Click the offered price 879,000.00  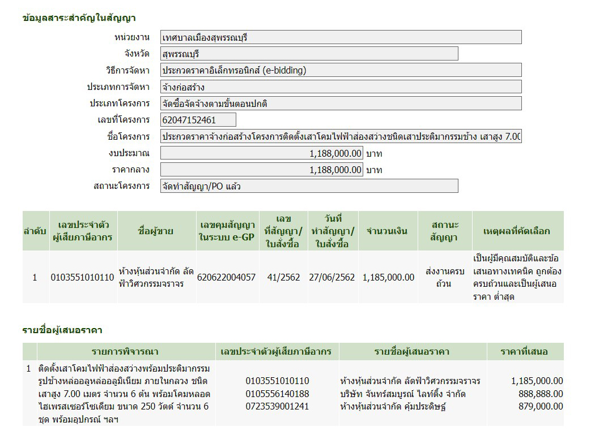click(x=541, y=406)
